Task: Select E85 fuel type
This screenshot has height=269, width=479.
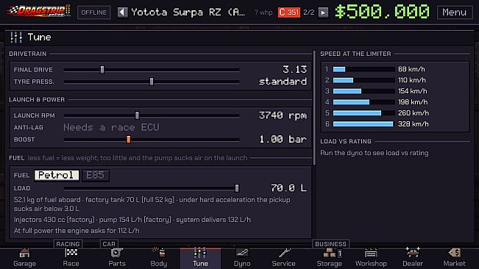Action: point(96,175)
